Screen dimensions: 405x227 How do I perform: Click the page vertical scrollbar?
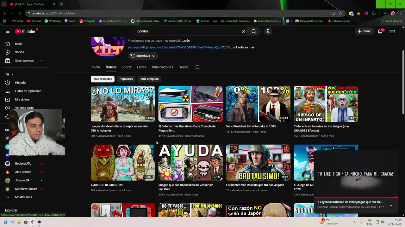(403, 82)
